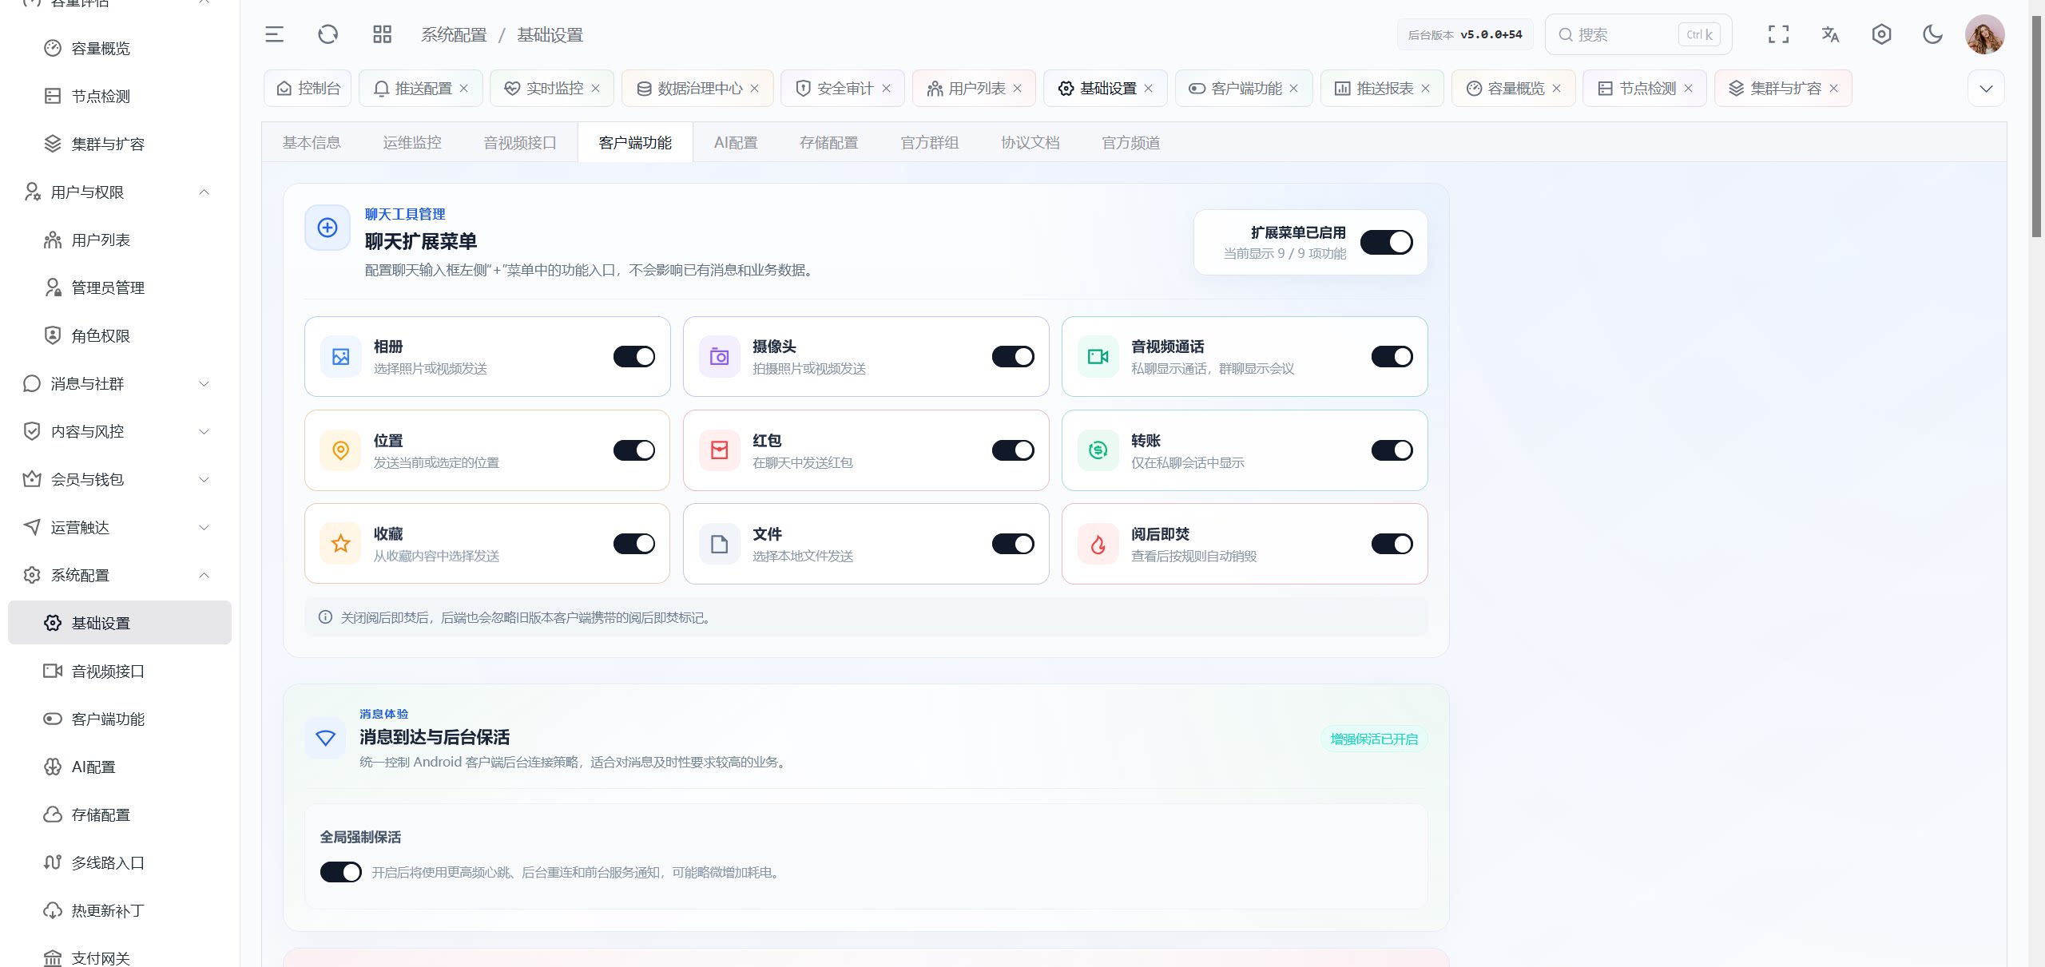
Task: Open 节点检测 in the sidebar
Action: [x=120, y=96]
